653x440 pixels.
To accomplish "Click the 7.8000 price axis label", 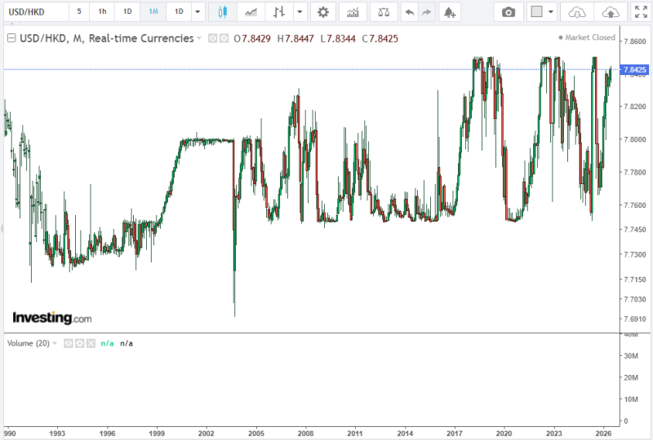I will coord(635,139).
